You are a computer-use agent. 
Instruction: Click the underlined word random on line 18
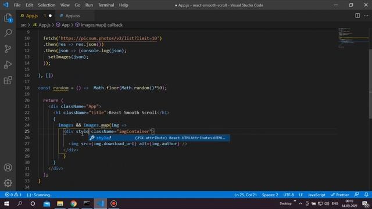[60, 88]
